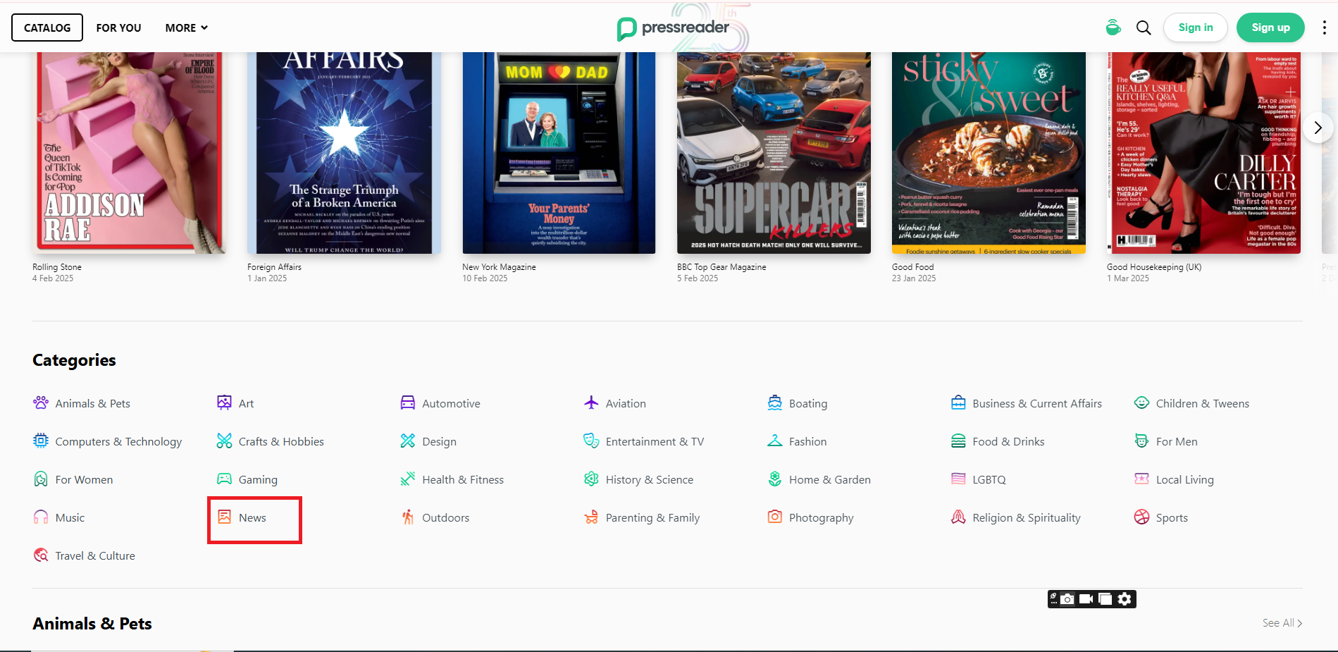Click the Aviation airplane icon
The image size is (1338, 652).
pyautogui.click(x=591, y=402)
